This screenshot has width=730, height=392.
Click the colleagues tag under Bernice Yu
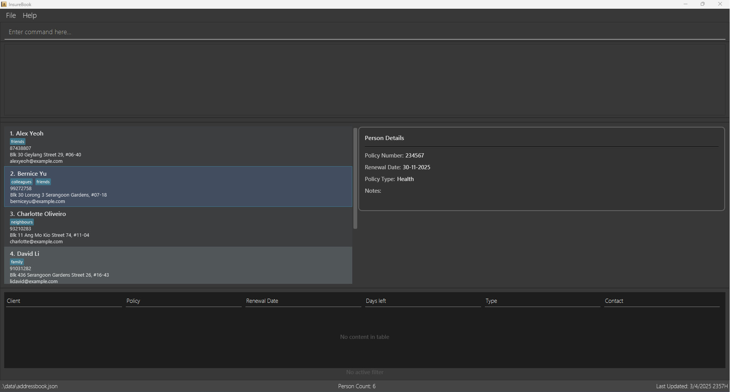coord(21,182)
